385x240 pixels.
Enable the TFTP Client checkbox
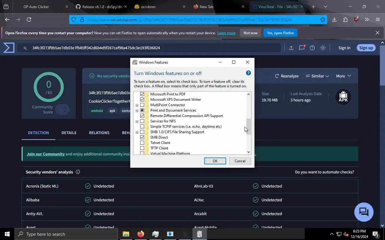pos(142,148)
